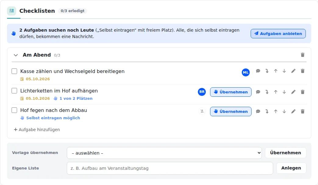Click the 'Selbst eintragen möglich' label
The height and width of the screenshot is (185, 318).
pyautogui.click(x=50, y=118)
